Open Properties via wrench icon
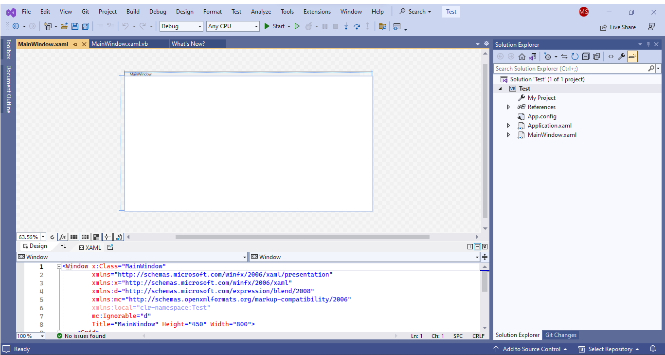Screen dimensions: 665x355 [622, 56]
